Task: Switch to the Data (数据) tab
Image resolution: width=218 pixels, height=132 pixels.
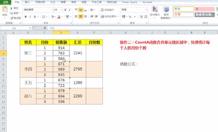Action: coord(63,2)
